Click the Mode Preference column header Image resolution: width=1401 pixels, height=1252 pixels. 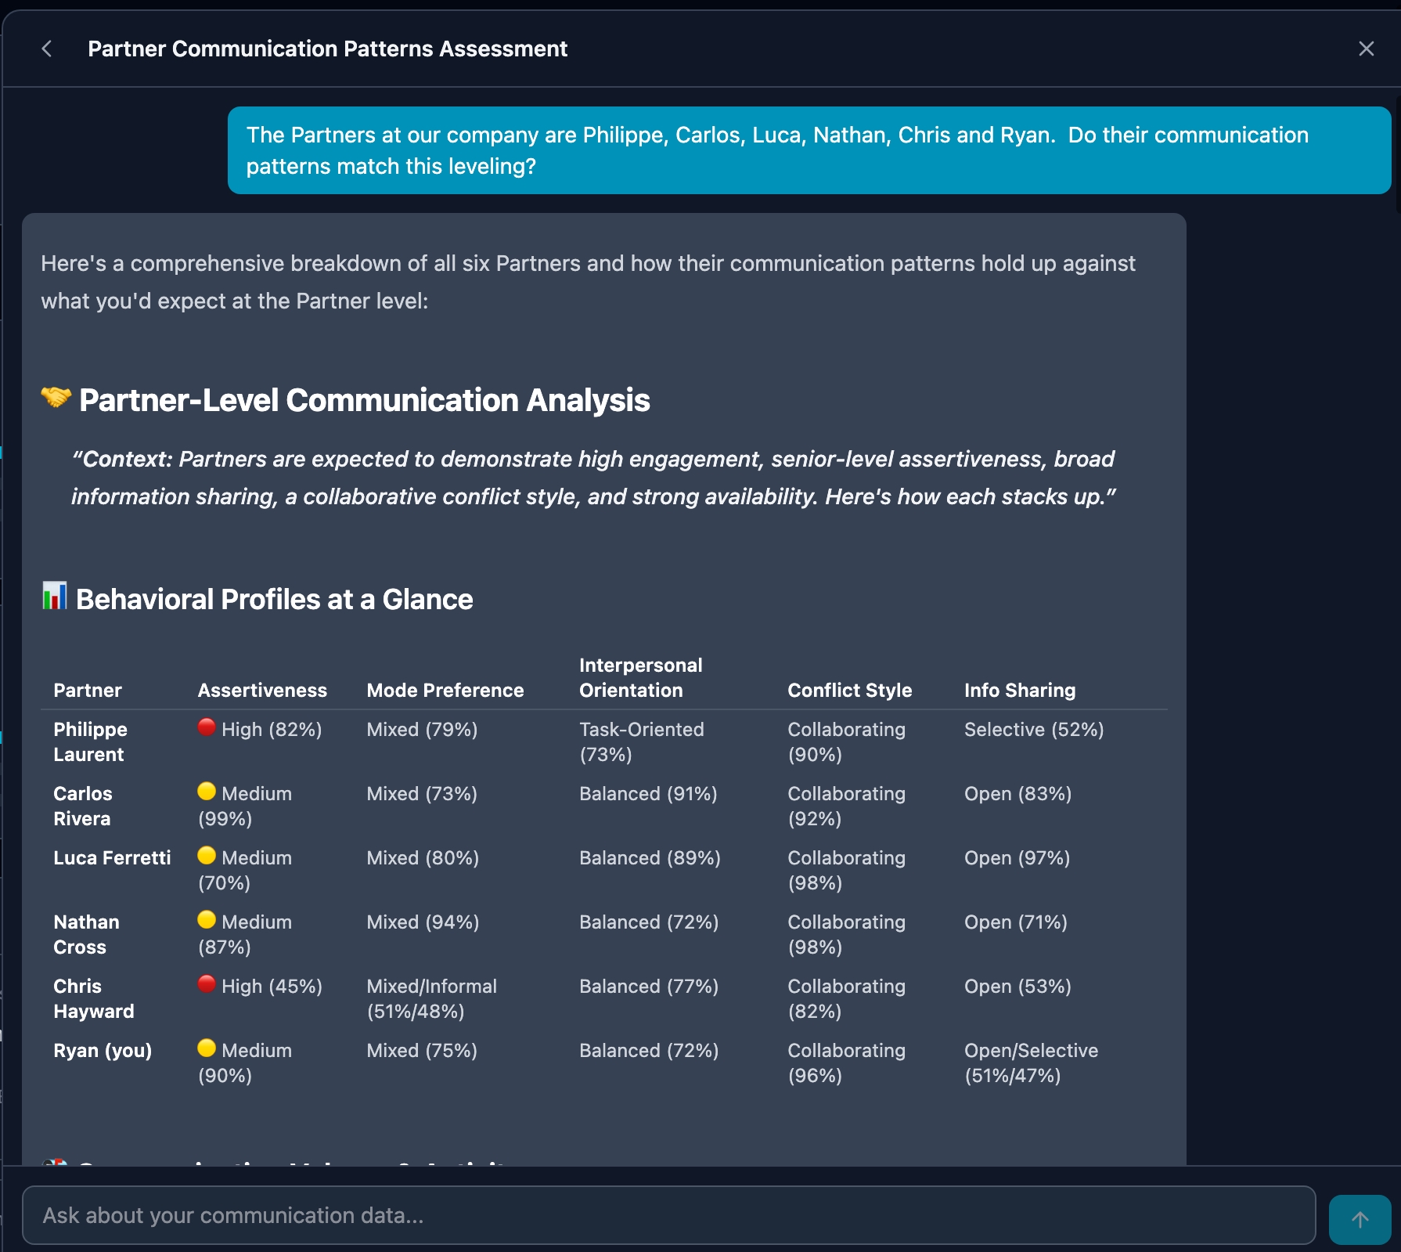pos(445,690)
